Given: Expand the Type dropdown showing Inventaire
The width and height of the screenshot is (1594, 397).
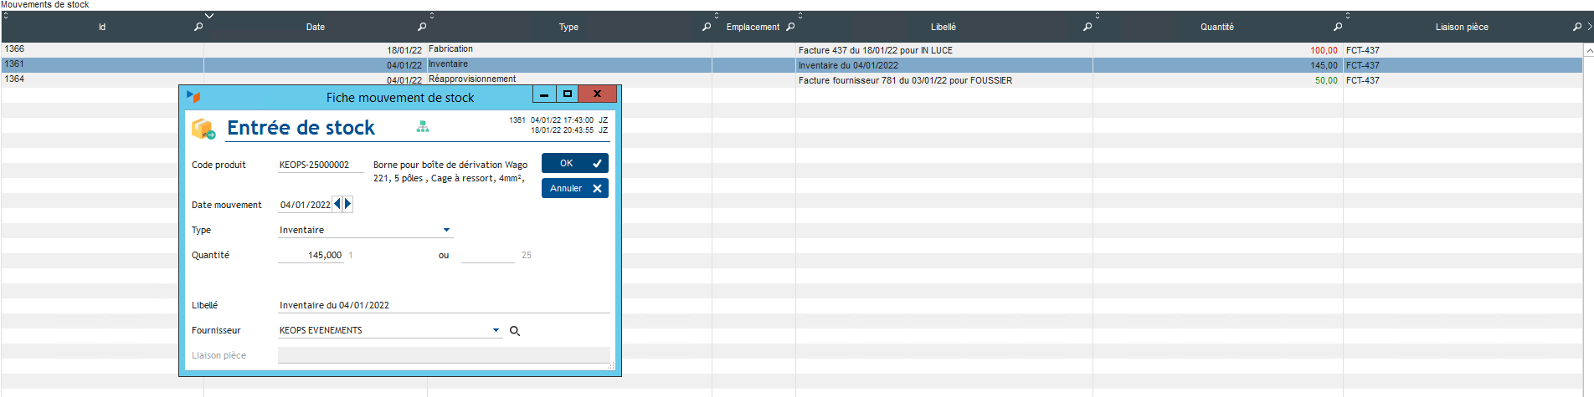Looking at the screenshot, I should [446, 230].
